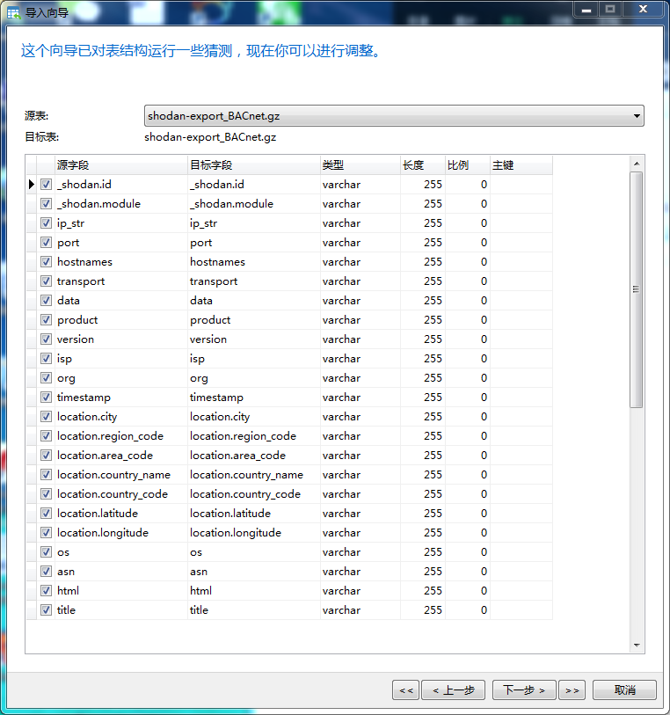Viewport: 670px width, 715px height.
Task: Select target field cell html
Action: (254, 590)
